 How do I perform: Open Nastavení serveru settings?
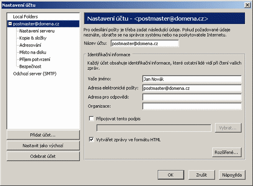point(37,31)
